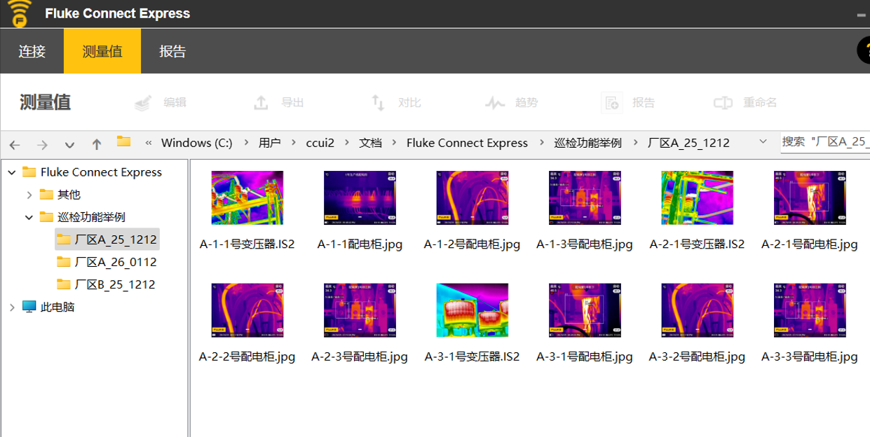This screenshot has width=870, height=437.
Task: Select folder 厂区A_26_0112 in tree
Action: (x=116, y=262)
